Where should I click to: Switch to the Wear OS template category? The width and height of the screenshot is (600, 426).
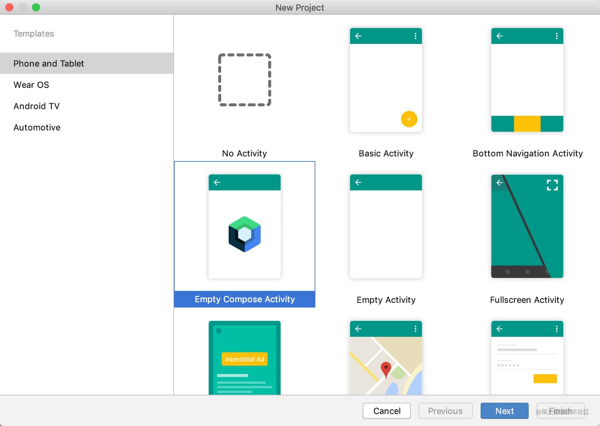pyautogui.click(x=31, y=85)
